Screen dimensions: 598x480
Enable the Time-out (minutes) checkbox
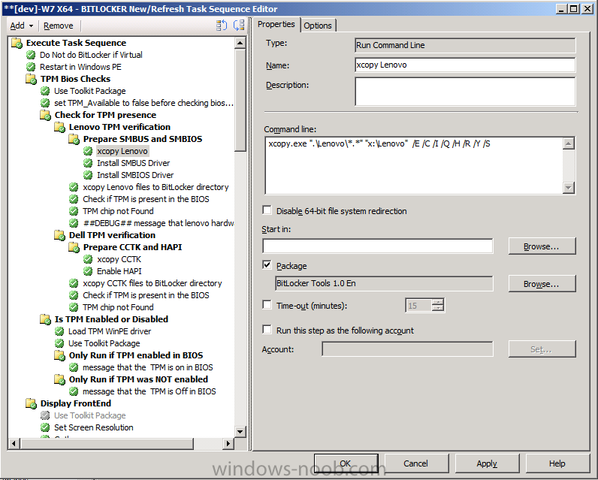(x=267, y=305)
